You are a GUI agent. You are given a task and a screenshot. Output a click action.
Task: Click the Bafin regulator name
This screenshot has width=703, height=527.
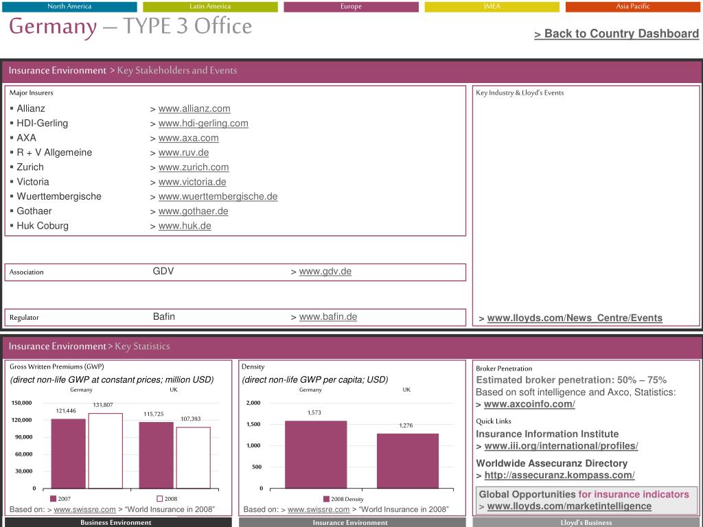[x=163, y=316]
